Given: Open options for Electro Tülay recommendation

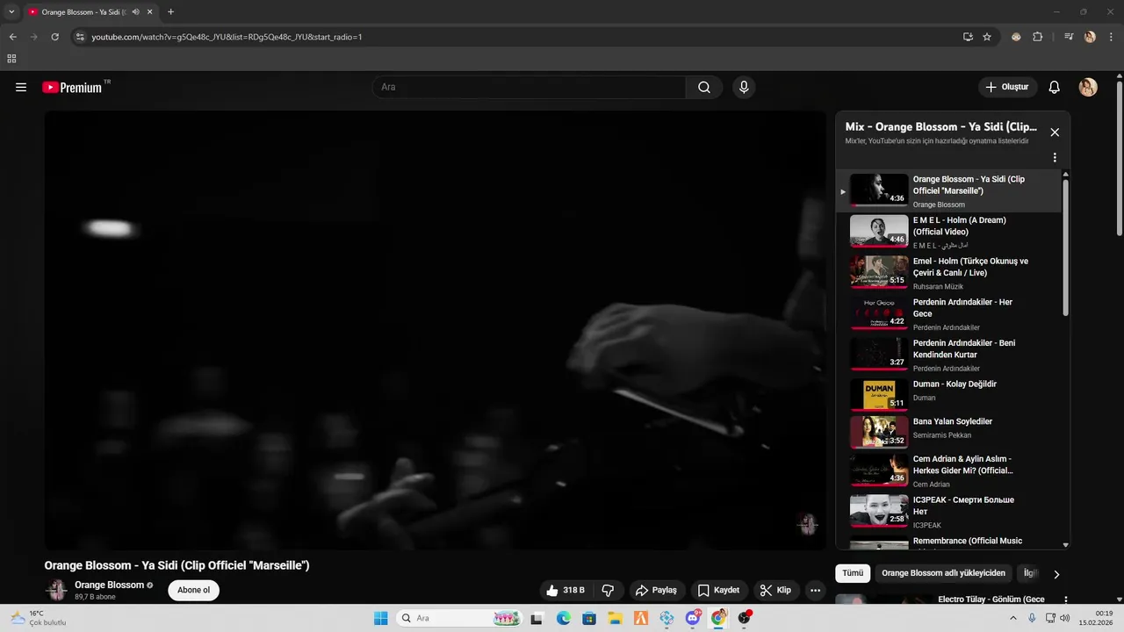Looking at the screenshot, I should [1066, 600].
